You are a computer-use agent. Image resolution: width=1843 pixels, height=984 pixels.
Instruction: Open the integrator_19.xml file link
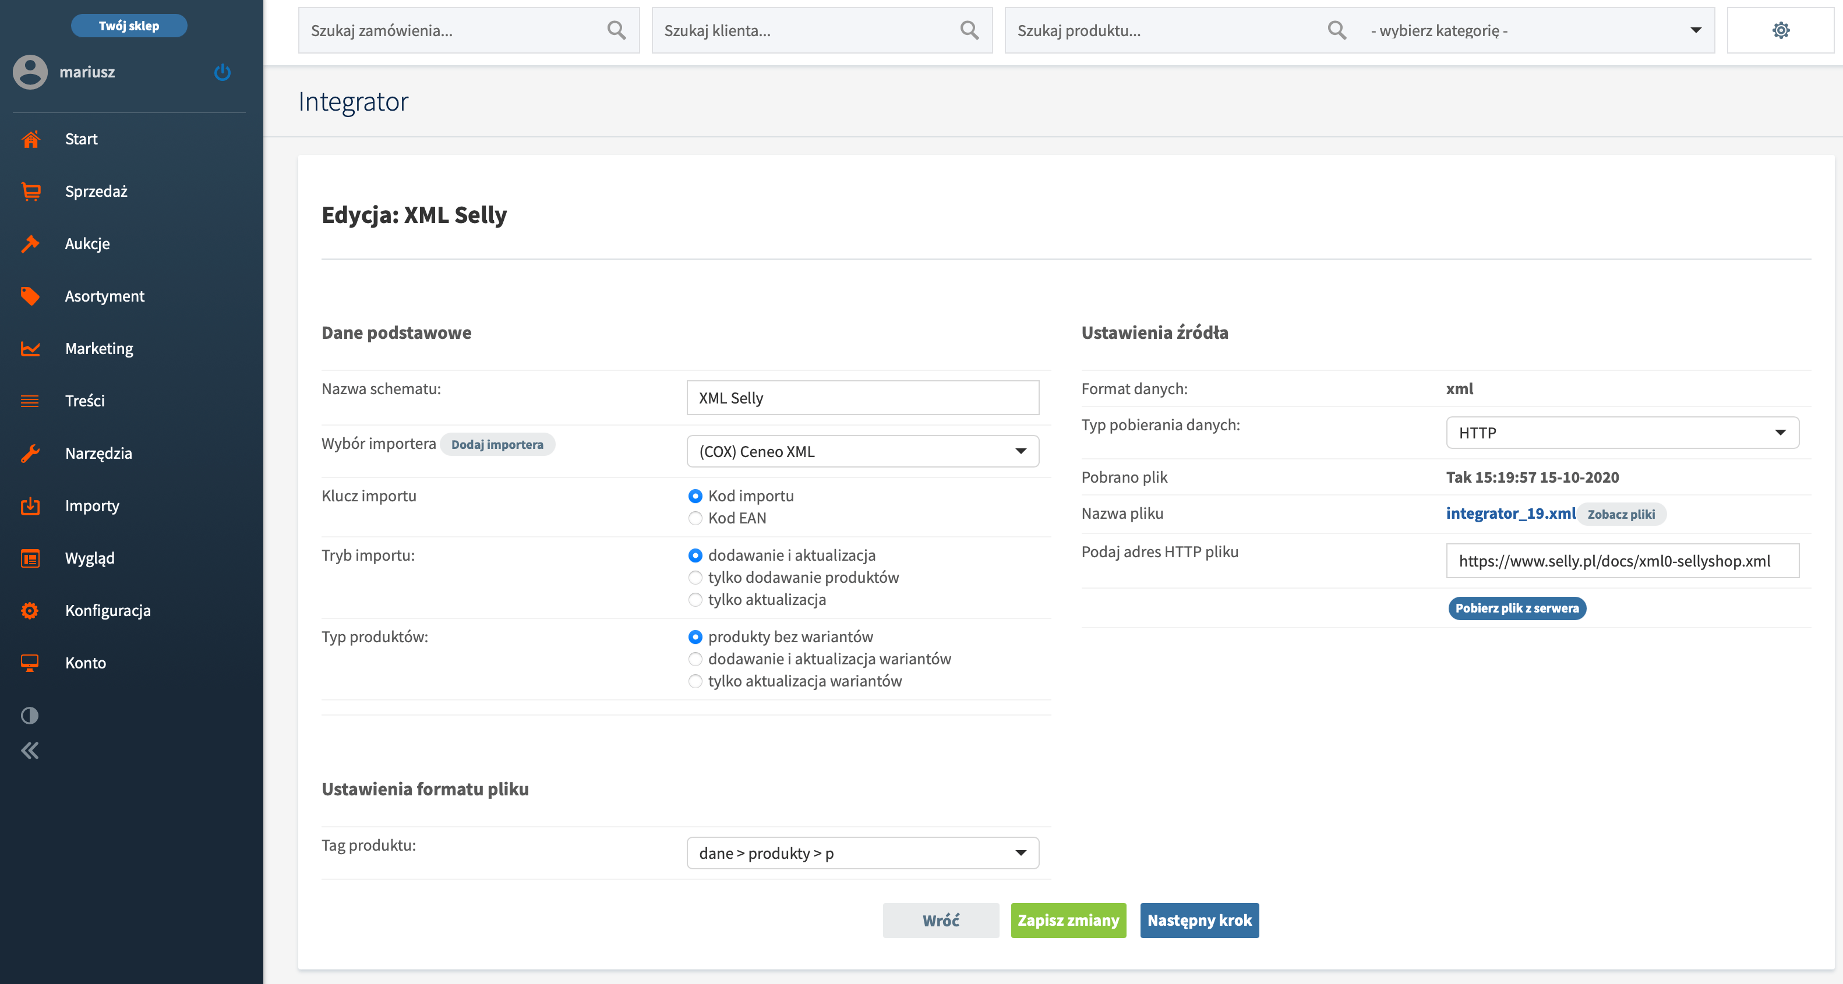pyautogui.click(x=1510, y=514)
